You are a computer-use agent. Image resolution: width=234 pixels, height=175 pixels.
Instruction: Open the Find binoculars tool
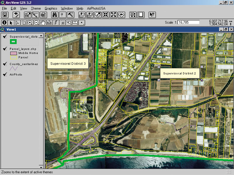54,15
